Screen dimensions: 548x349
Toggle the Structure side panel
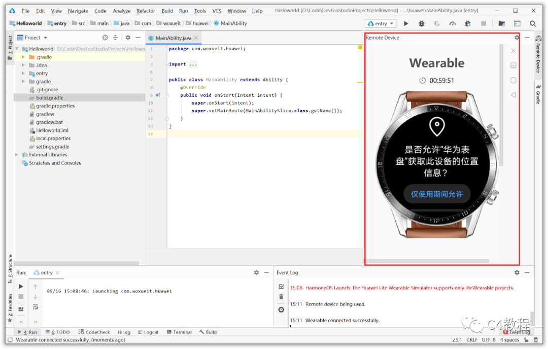click(10, 269)
